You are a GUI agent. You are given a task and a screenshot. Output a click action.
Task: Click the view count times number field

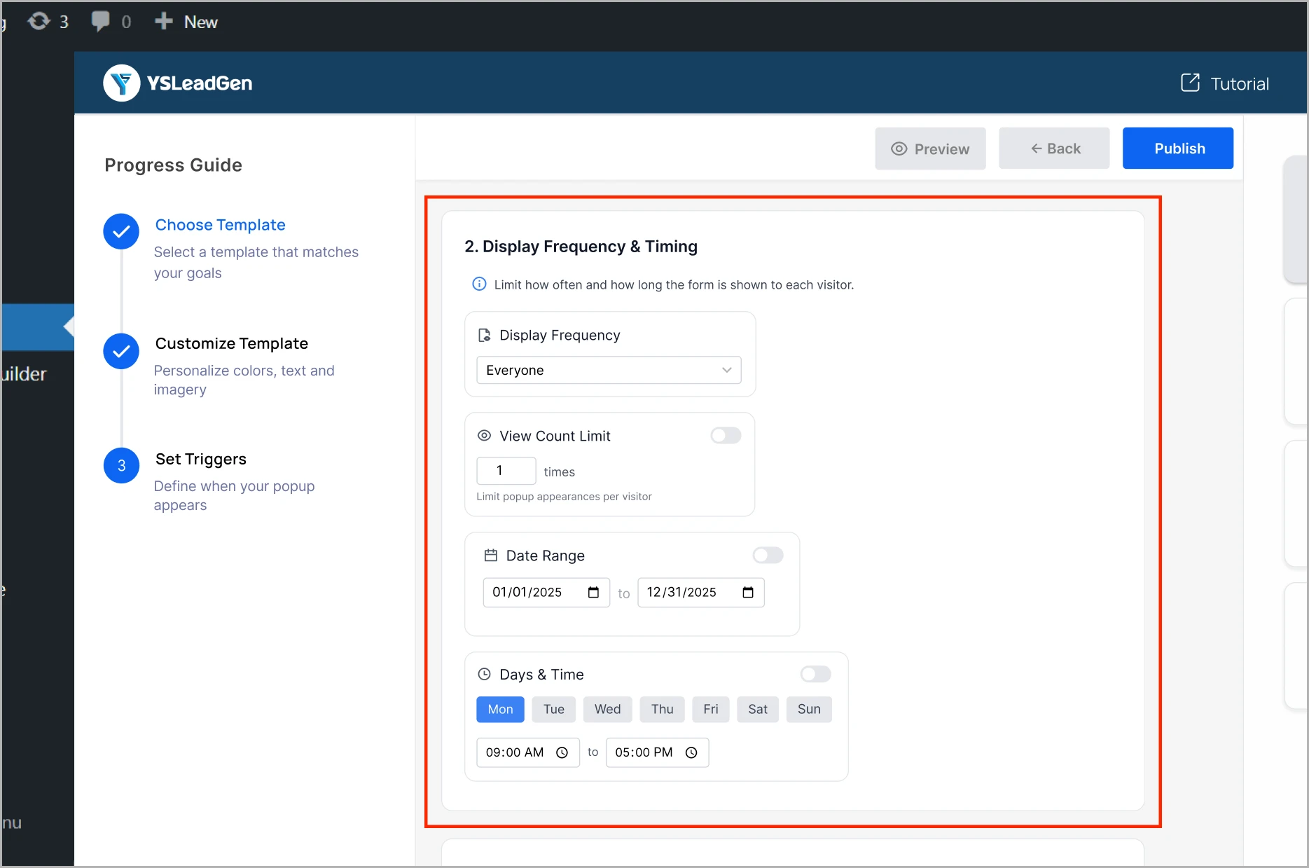coord(506,471)
